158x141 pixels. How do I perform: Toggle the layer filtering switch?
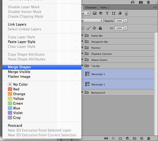pyautogui.click(x=126, y=13)
